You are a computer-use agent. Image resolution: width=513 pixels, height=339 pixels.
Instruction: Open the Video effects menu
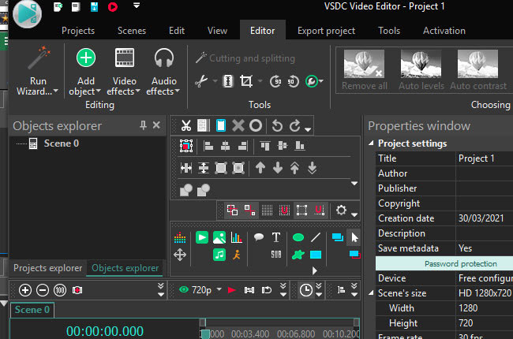[x=124, y=72]
